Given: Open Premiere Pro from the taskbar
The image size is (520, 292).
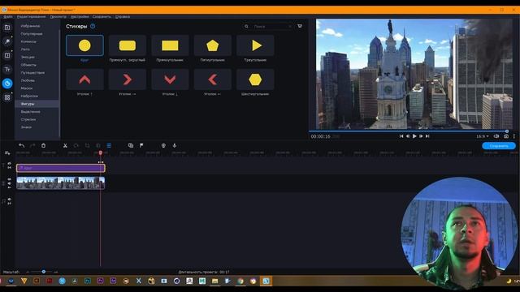Looking at the screenshot, I should (101, 281).
